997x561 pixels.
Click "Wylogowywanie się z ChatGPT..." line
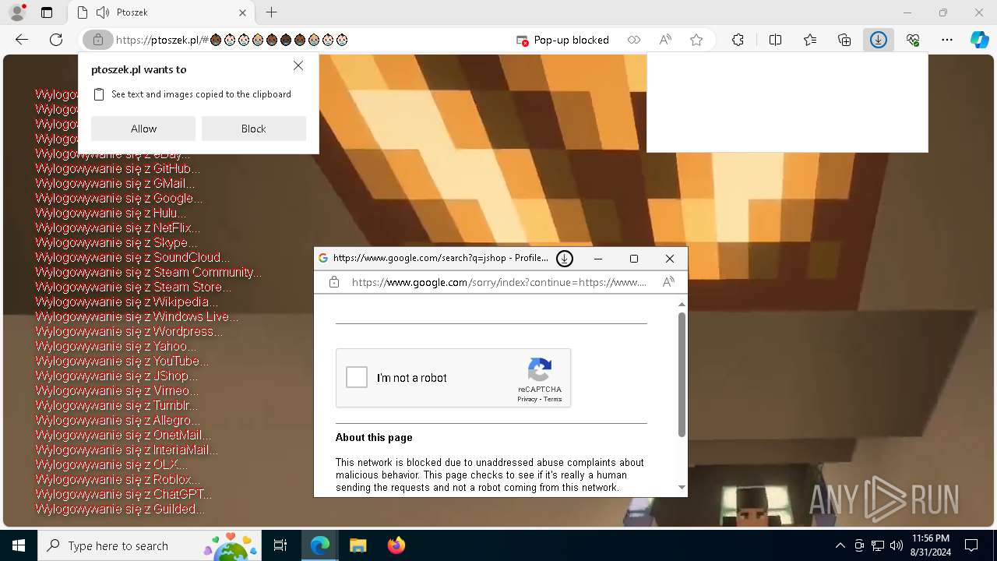tap(123, 494)
